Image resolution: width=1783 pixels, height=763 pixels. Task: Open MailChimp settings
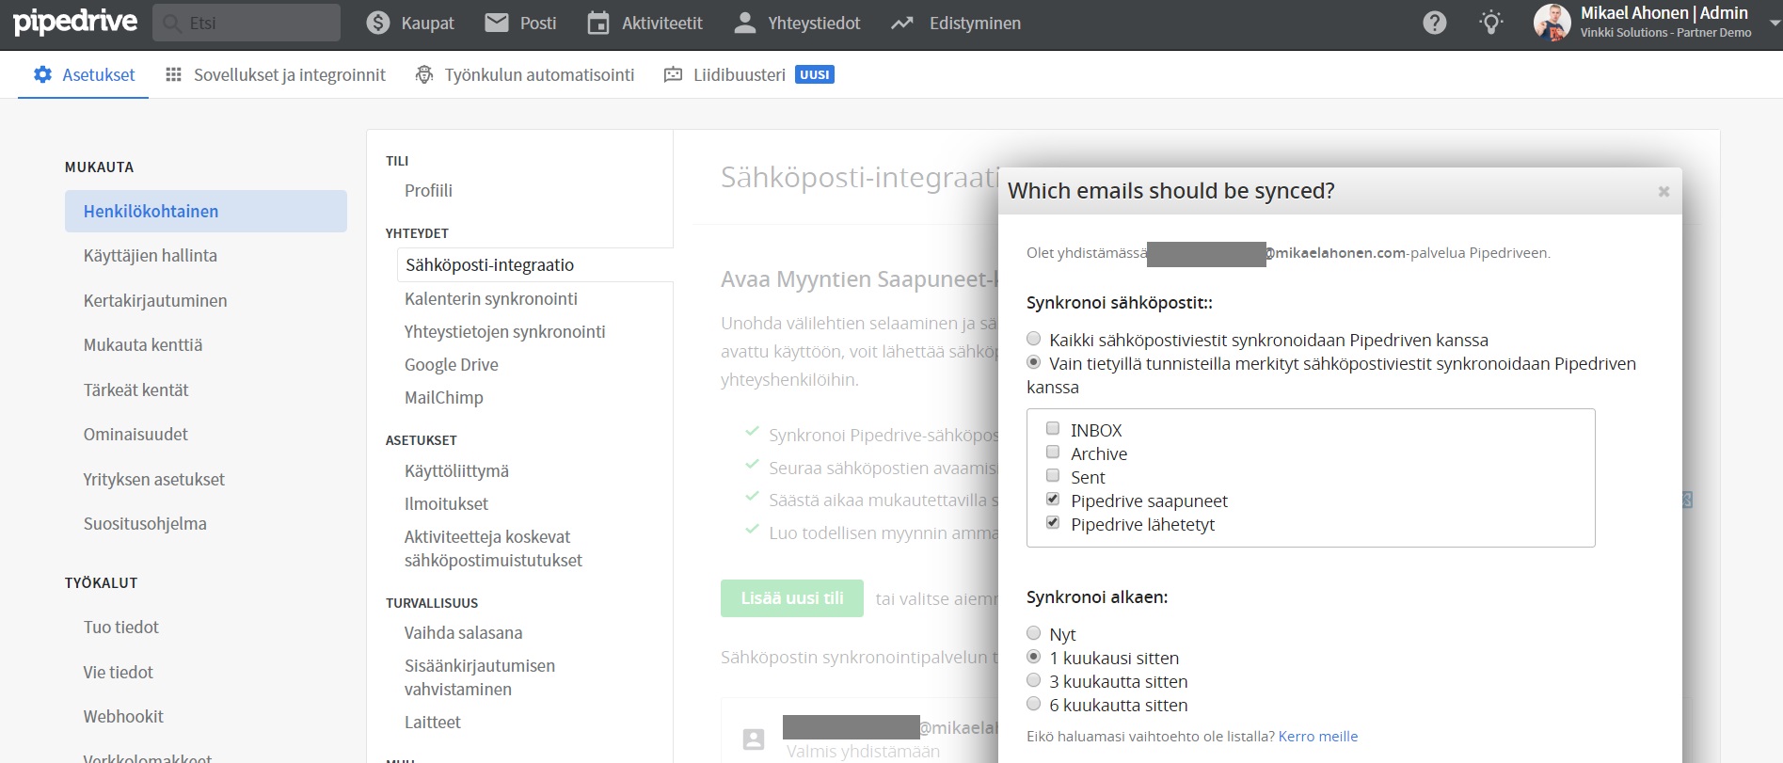444,398
